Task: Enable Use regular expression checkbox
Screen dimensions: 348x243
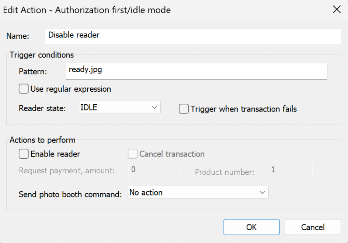Action: pos(24,89)
